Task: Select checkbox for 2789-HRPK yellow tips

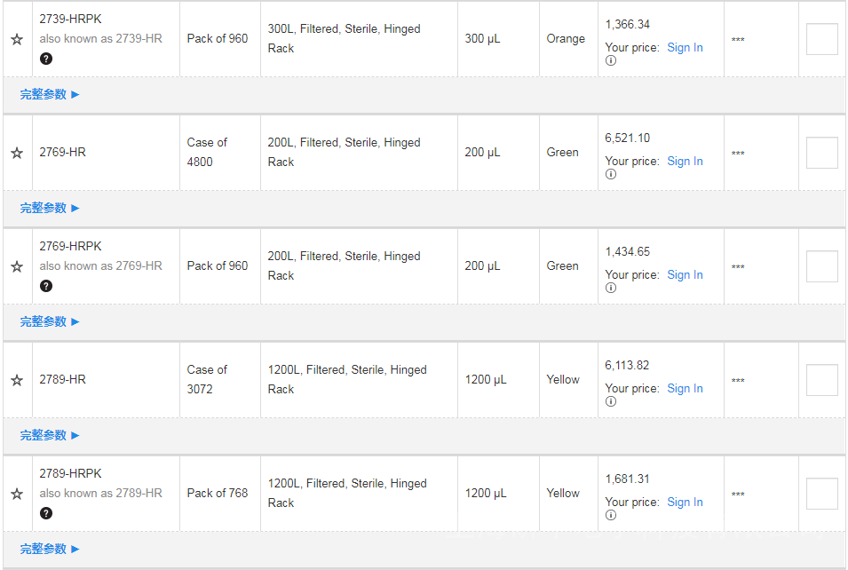Action: click(821, 494)
